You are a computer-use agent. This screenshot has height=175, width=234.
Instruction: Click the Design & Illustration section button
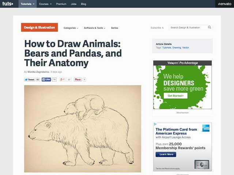tap(39, 27)
